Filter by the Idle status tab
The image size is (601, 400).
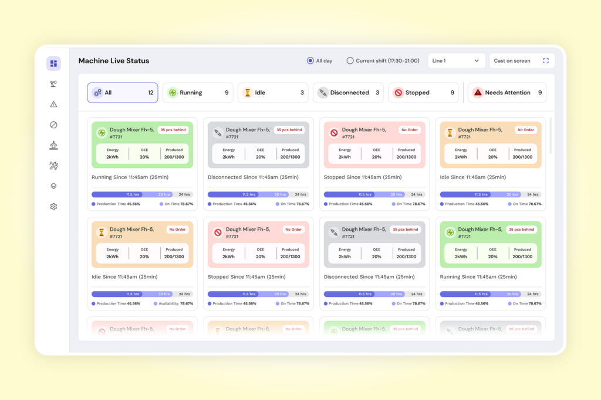click(x=273, y=93)
